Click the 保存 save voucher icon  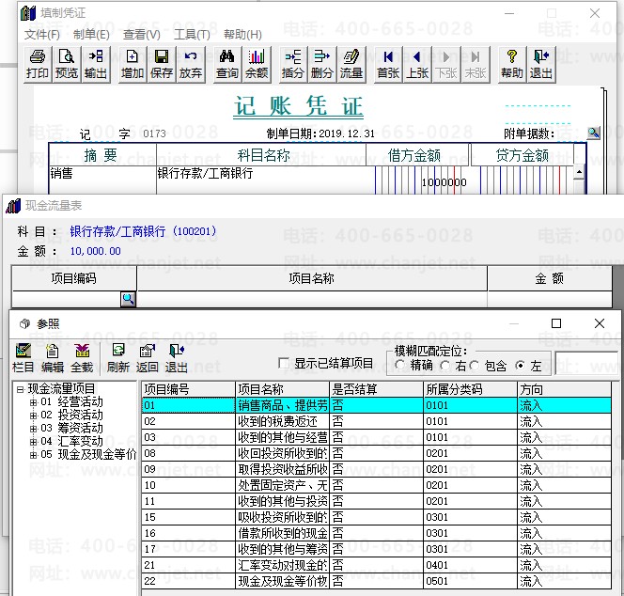161,64
